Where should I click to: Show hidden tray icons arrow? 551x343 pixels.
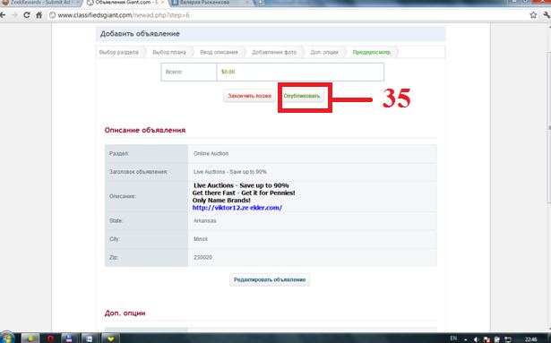click(x=466, y=339)
